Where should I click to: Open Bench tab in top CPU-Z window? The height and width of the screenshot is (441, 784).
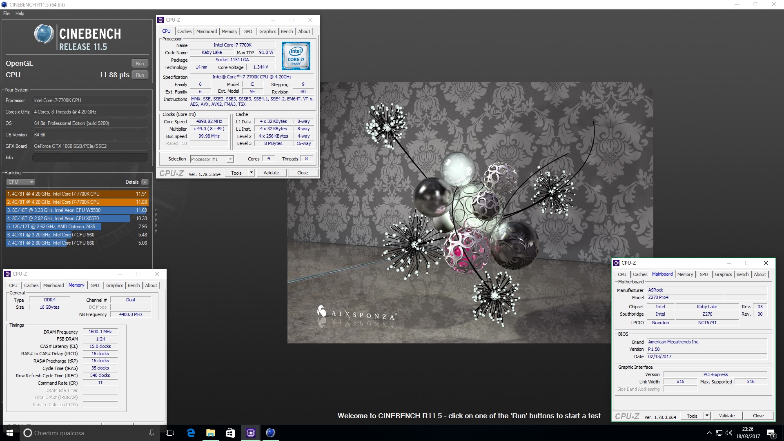[287, 31]
